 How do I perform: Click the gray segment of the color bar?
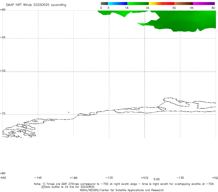(104, 4)
